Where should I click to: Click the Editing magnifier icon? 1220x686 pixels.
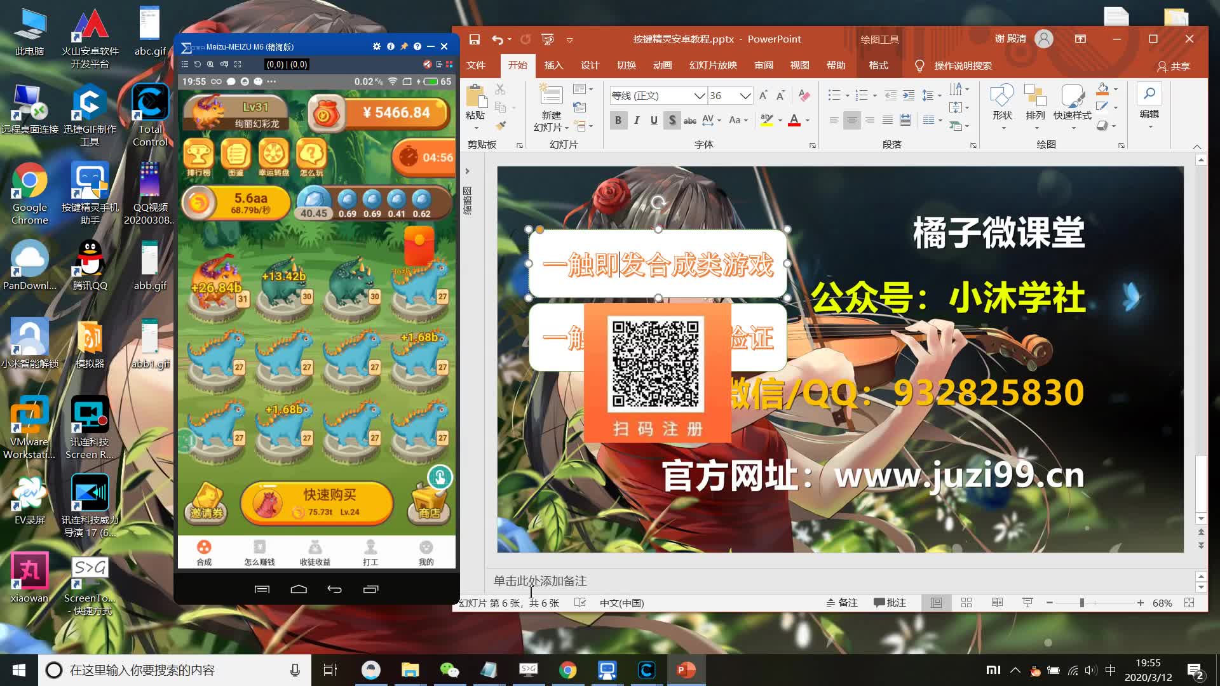tap(1149, 94)
